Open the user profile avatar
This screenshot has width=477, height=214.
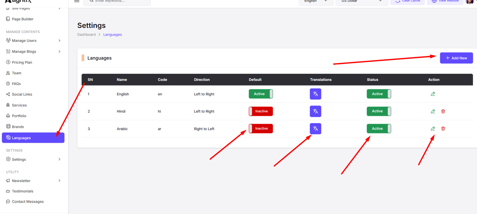coord(470,1)
